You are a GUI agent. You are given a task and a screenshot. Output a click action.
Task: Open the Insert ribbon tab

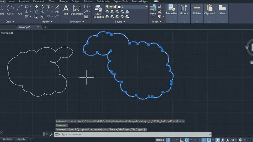[12, 1]
